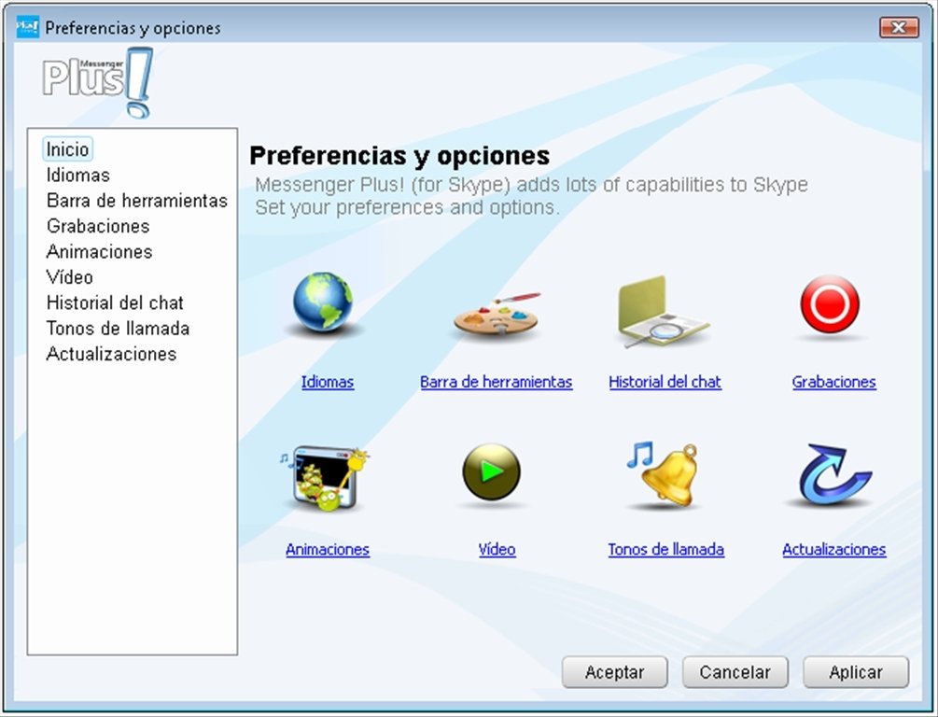Open the Actualizaciones link

pos(833,550)
